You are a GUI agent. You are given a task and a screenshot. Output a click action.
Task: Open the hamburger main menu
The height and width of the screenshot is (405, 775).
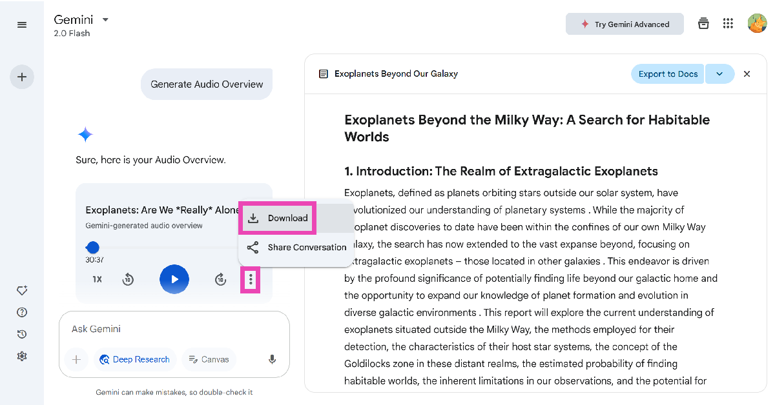click(22, 25)
